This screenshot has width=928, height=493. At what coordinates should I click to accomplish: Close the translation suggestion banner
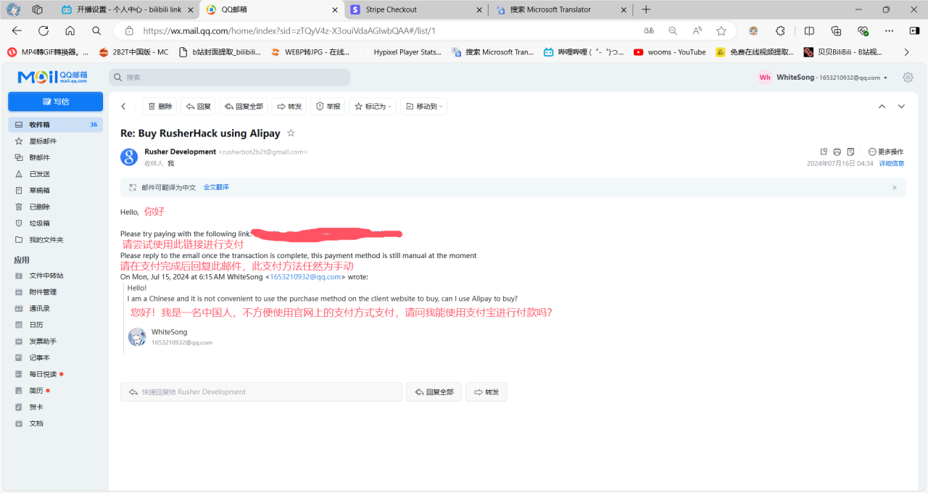tap(894, 187)
